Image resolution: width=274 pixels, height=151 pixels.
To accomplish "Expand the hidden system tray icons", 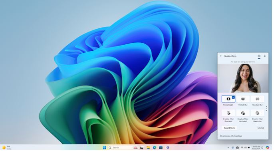I will pos(228,148).
